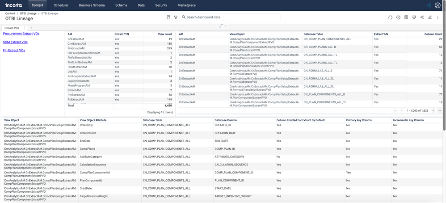Screen dimensions: 446x203
Task: Go to next page of table rows
Action: click(433, 110)
